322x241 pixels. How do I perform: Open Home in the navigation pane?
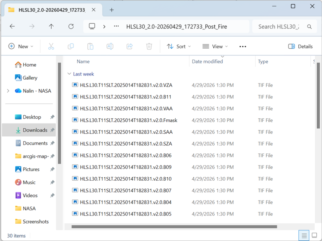tap(26, 65)
